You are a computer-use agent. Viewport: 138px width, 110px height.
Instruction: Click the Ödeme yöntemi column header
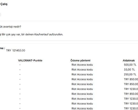[80, 60]
